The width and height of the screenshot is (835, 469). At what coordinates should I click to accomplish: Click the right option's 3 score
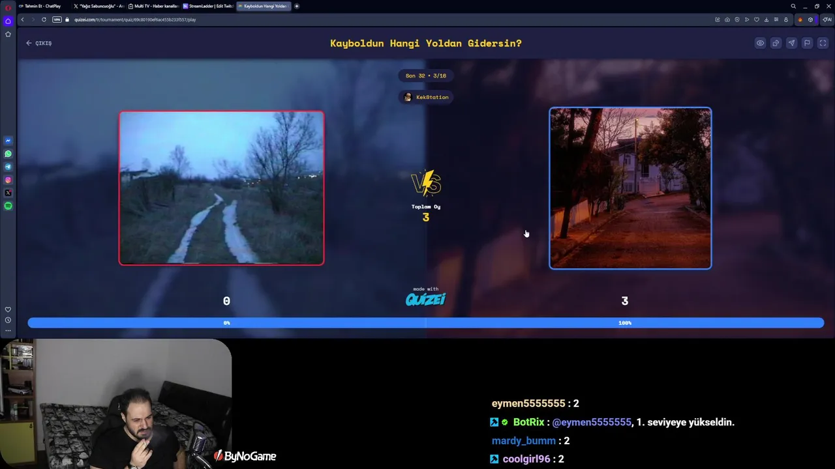pyautogui.click(x=625, y=301)
